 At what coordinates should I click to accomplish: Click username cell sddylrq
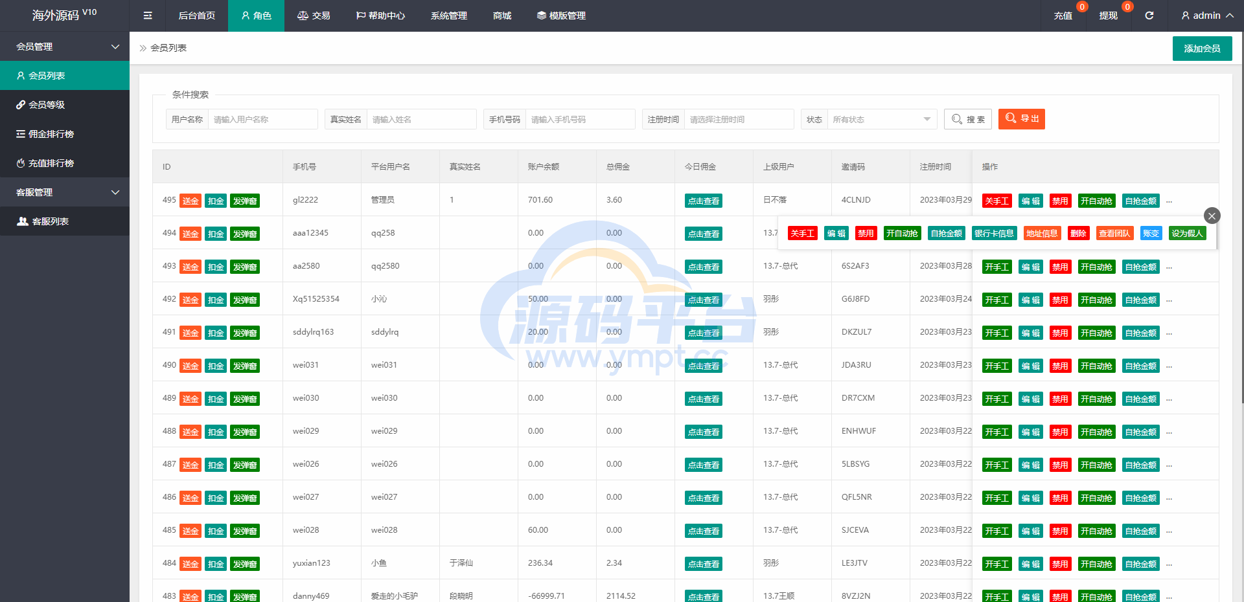[385, 332]
